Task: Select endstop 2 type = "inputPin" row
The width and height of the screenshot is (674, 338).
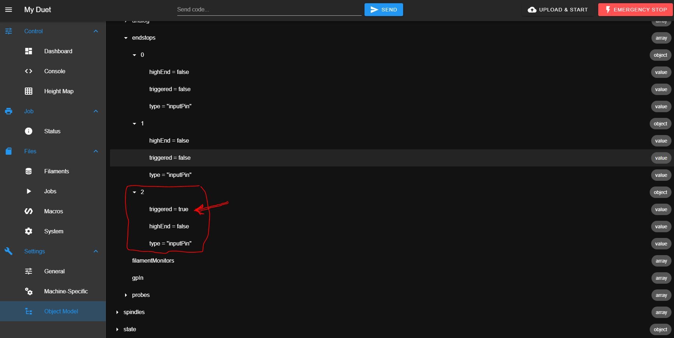Action: click(x=392, y=244)
